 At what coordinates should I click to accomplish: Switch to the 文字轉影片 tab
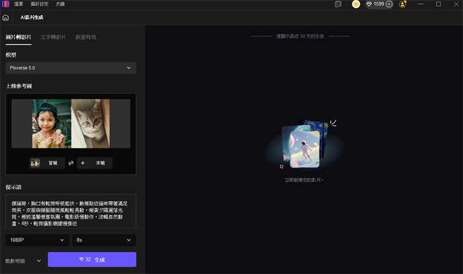[x=53, y=37]
